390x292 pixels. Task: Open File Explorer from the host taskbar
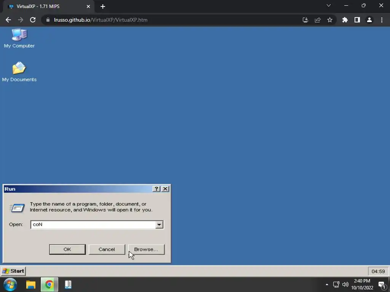pos(31,284)
